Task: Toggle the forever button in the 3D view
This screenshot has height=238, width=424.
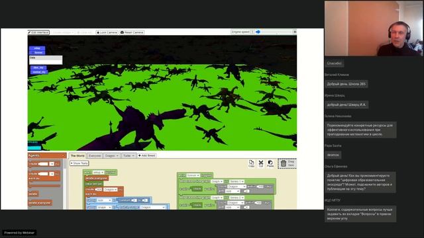Action: [x=37, y=53]
